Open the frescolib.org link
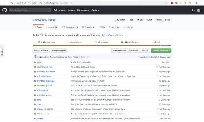Viewport: 204px width, 122px height. pos(113,35)
